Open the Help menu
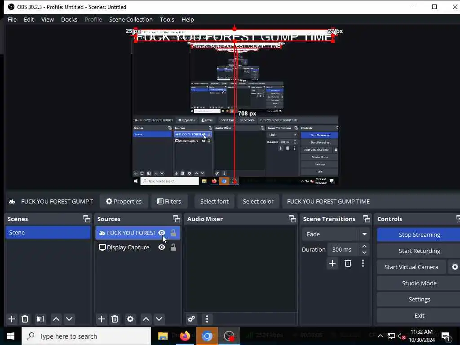Screen dimensions: 460x345 188,19
